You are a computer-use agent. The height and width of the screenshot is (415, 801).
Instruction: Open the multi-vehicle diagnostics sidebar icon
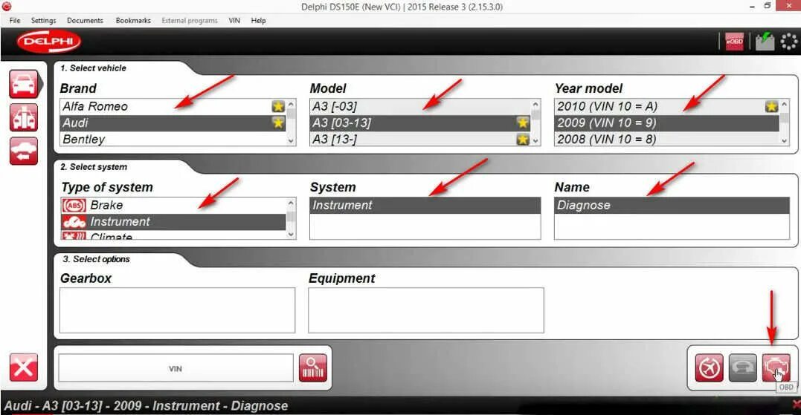tap(24, 118)
